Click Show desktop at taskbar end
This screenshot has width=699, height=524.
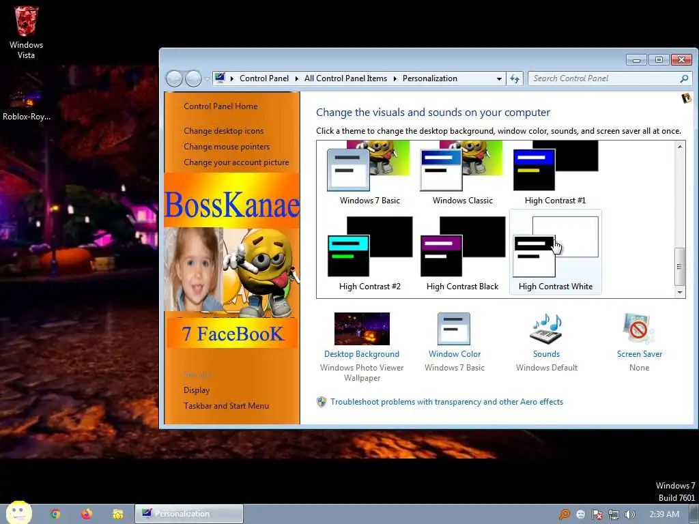pos(694,514)
